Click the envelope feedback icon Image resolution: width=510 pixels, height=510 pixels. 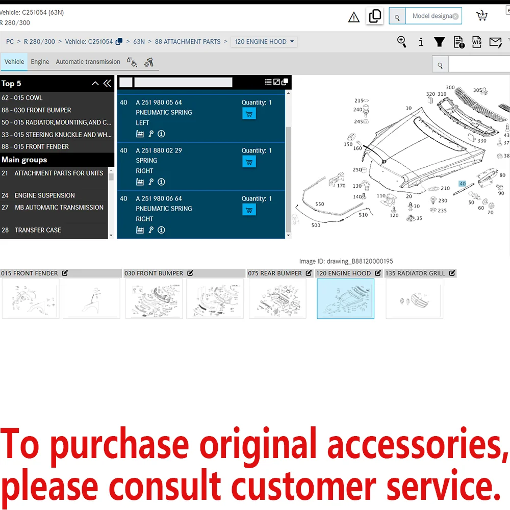coord(496,42)
